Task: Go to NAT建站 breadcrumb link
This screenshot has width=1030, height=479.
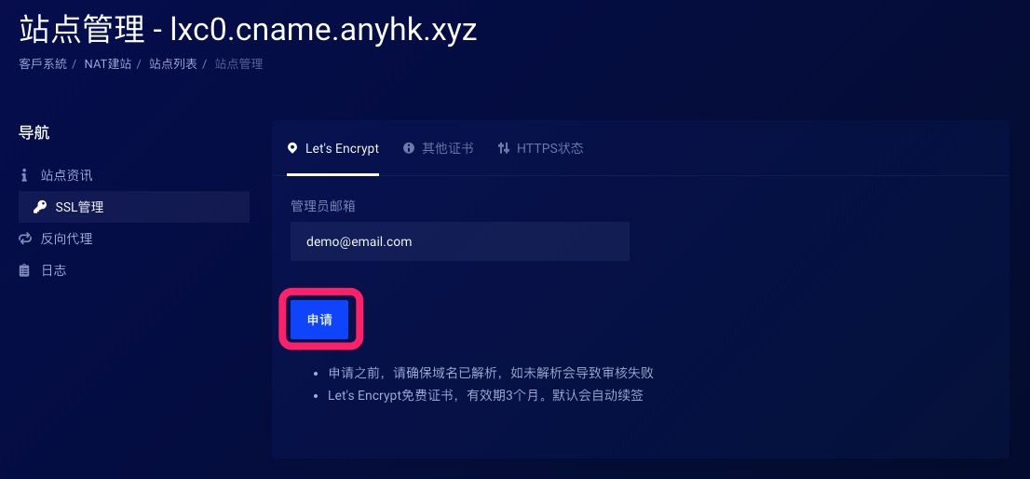Action: [108, 64]
